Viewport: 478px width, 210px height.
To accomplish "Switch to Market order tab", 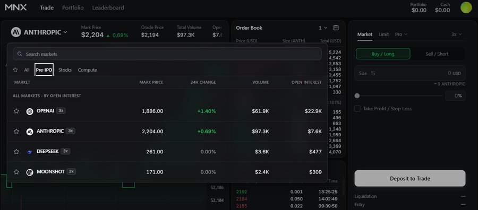I will [x=365, y=34].
